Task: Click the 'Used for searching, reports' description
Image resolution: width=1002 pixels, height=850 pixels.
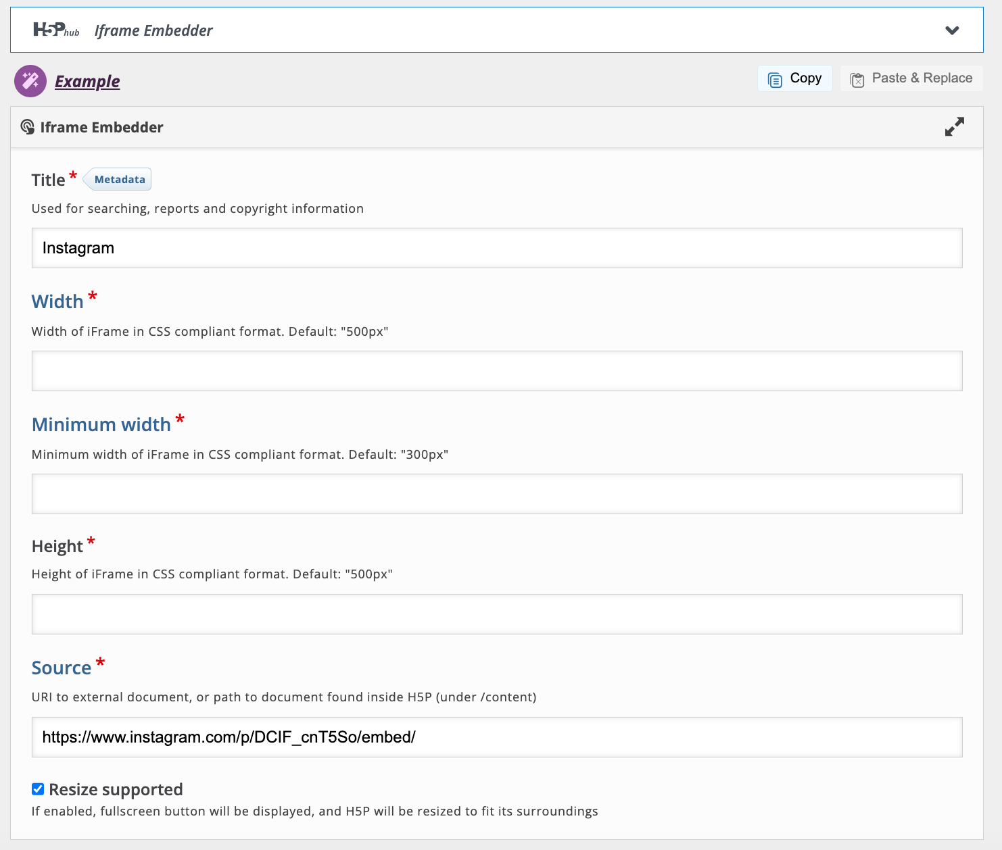Action: [197, 209]
